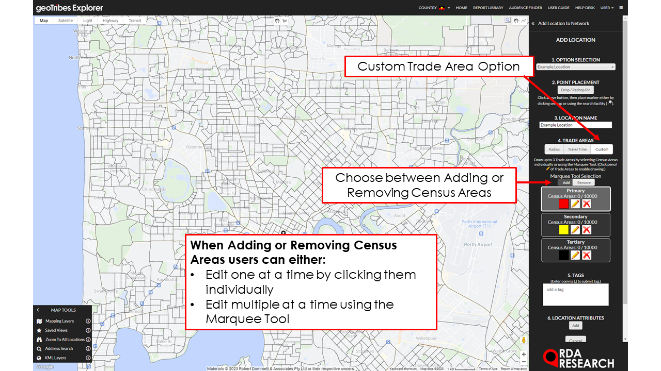Open info for Mapping Layers
This screenshot has width=661, height=371.
coord(88,321)
